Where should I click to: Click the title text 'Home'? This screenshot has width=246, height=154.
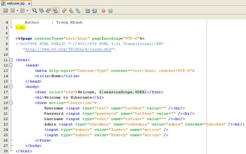(56, 76)
